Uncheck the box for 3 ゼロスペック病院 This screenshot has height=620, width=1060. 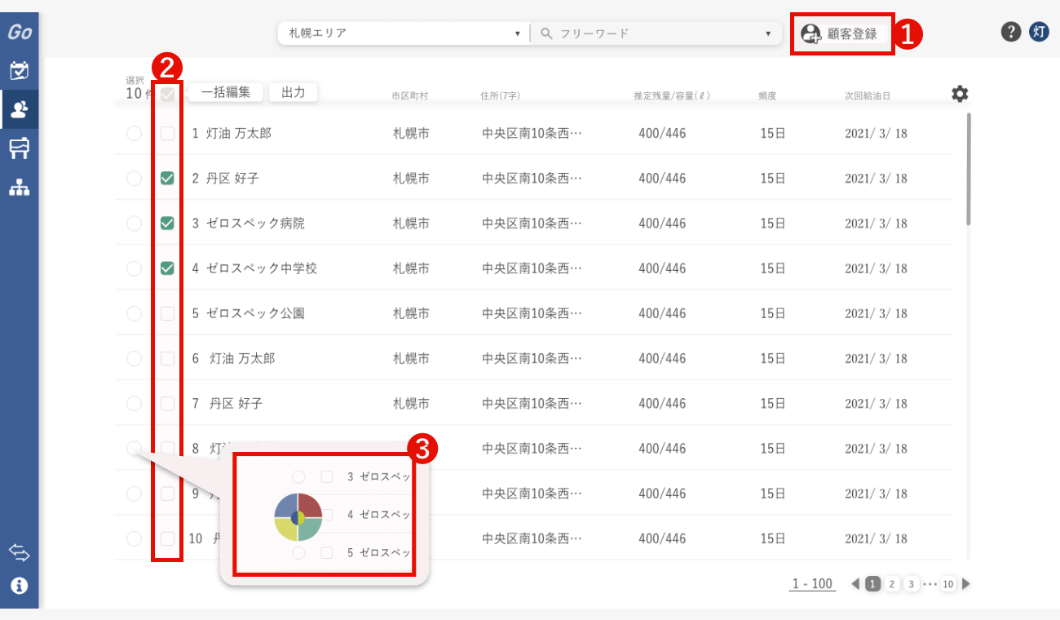click(x=167, y=223)
